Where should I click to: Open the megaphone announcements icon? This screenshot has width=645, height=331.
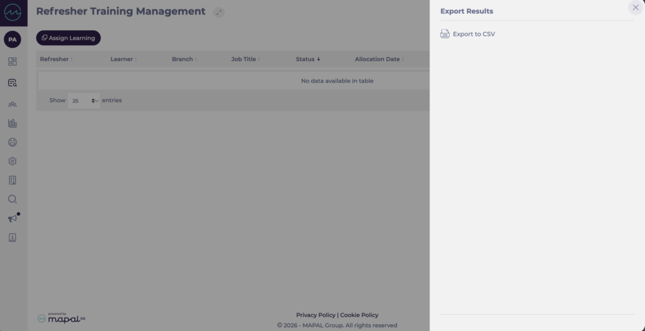click(13, 218)
